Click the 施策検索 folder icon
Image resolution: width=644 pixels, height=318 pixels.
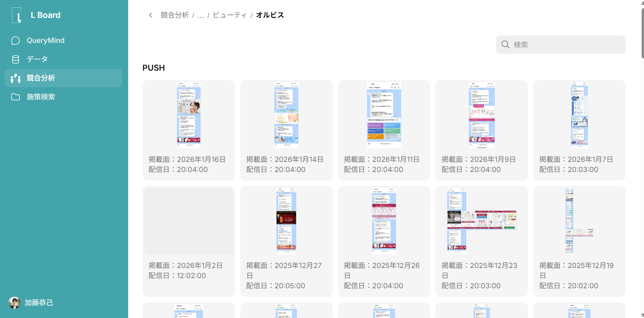16,97
